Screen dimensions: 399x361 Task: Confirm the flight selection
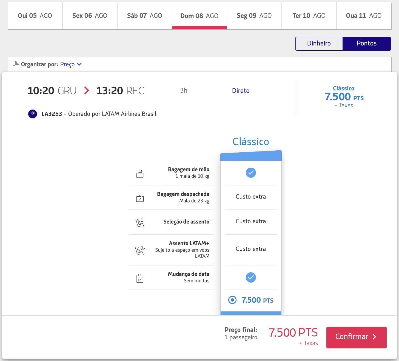[x=356, y=337]
